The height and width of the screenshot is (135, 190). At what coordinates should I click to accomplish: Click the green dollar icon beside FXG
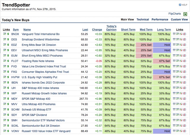pyautogui.click(x=8, y=72)
